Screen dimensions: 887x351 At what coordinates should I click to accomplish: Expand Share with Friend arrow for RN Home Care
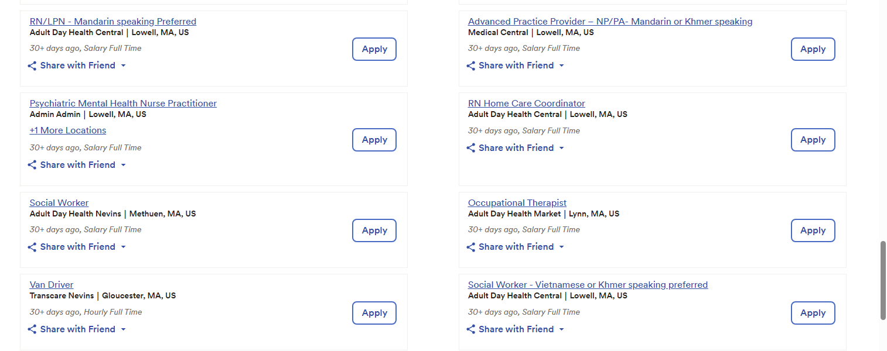(x=561, y=149)
